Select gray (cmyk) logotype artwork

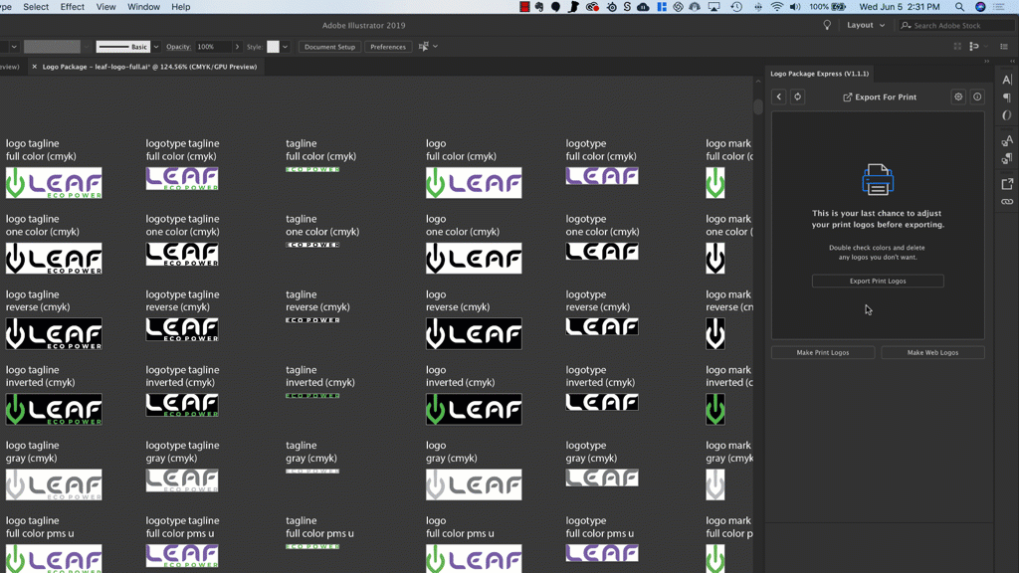602,477
